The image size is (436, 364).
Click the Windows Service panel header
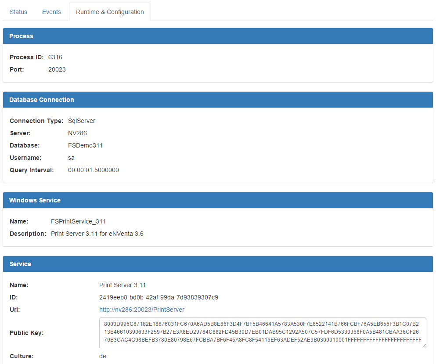point(218,200)
